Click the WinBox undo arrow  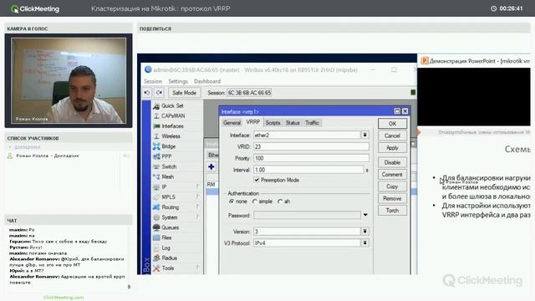pyautogui.click(x=147, y=93)
